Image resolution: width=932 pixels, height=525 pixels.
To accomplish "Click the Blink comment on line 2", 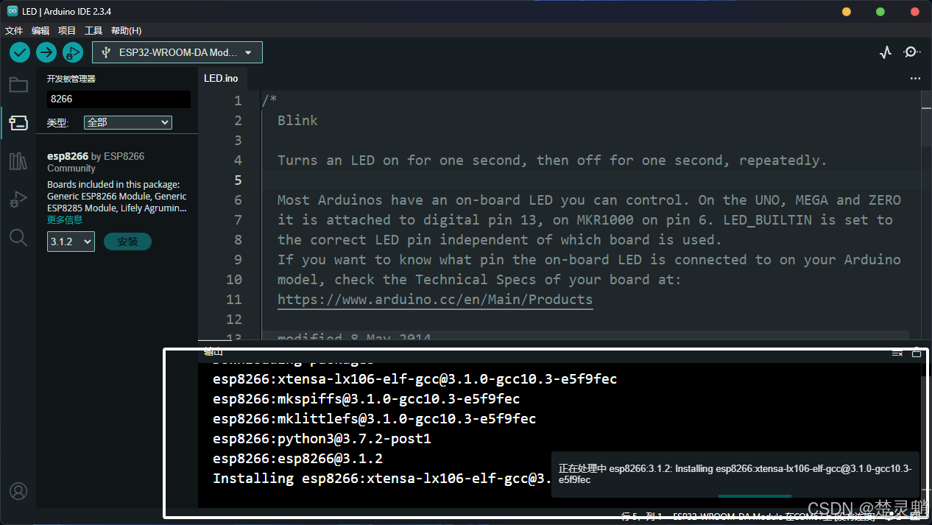I will (297, 120).
